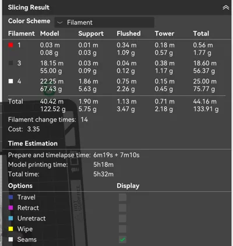Click the Total time value 5h32m
Screen dimensions: 233x246
tap(103, 174)
